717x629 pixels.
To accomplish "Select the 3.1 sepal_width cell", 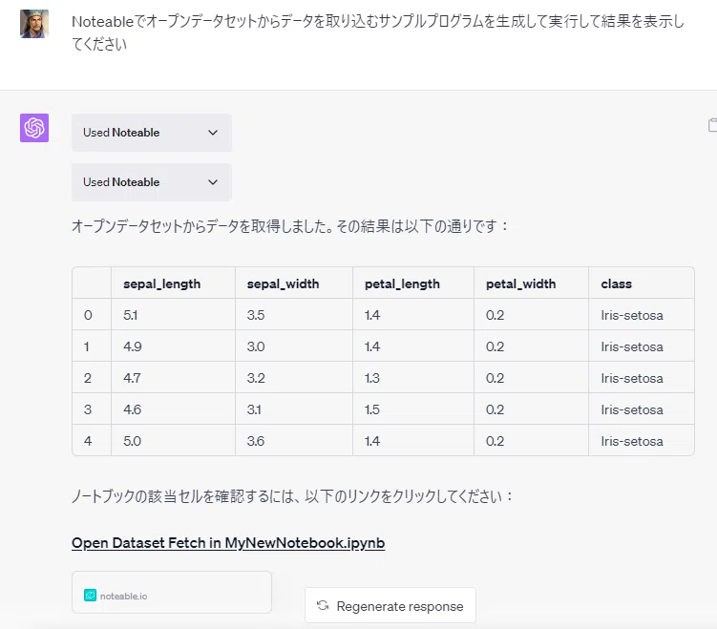I will (294, 409).
